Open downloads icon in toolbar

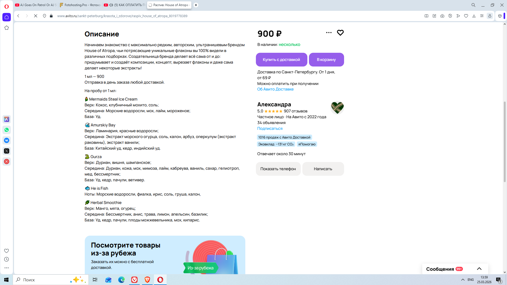pyautogui.click(x=474, y=16)
